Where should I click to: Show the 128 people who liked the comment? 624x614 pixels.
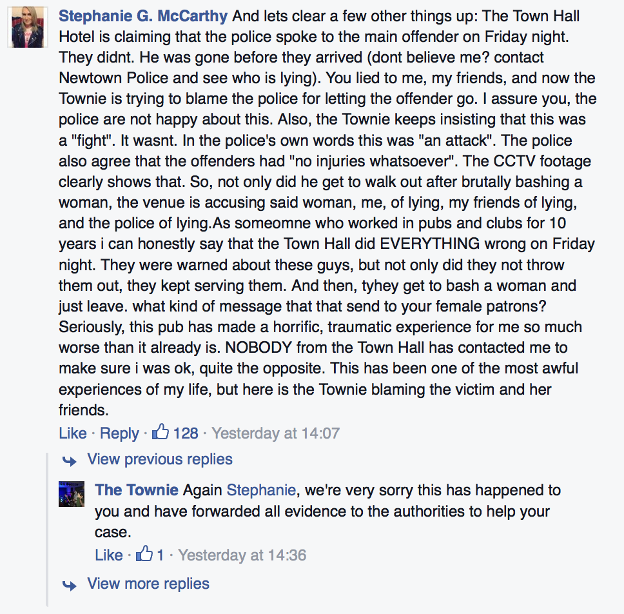(186, 433)
